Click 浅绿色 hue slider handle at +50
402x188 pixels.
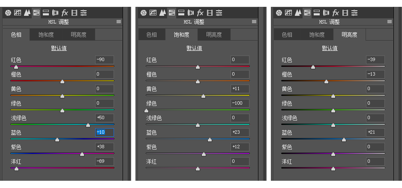coord(88,125)
